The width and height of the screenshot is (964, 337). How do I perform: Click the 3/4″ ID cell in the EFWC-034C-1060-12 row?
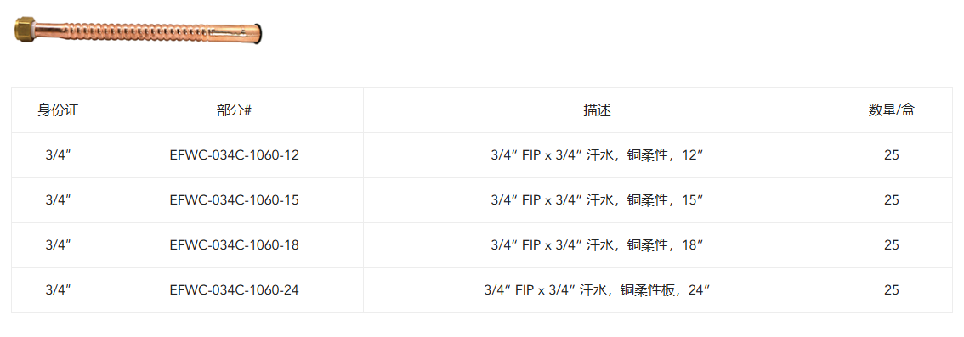click(59, 155)
